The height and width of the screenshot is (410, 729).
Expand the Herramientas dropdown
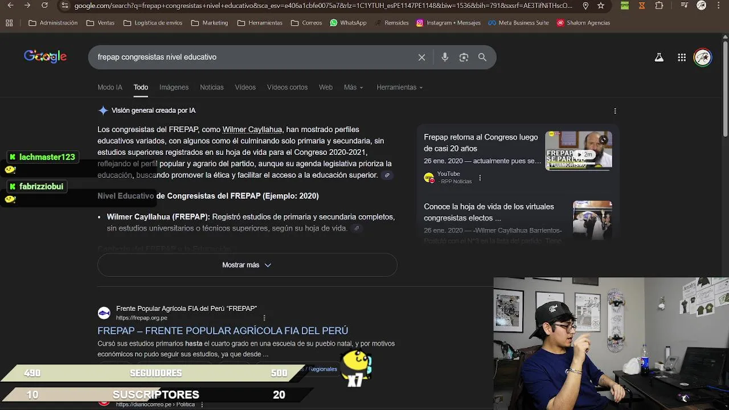[x=400, y=87]
